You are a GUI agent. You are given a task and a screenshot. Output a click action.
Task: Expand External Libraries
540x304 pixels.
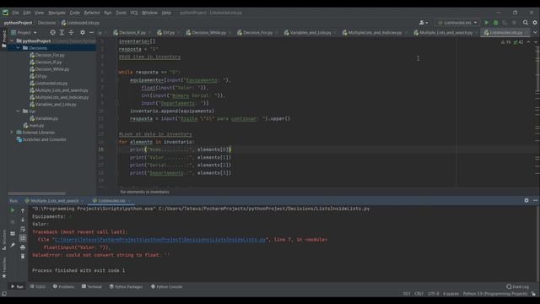11,133
